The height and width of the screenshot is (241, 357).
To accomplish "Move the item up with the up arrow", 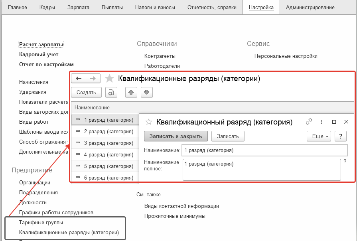I will click(x=131, y=92).
